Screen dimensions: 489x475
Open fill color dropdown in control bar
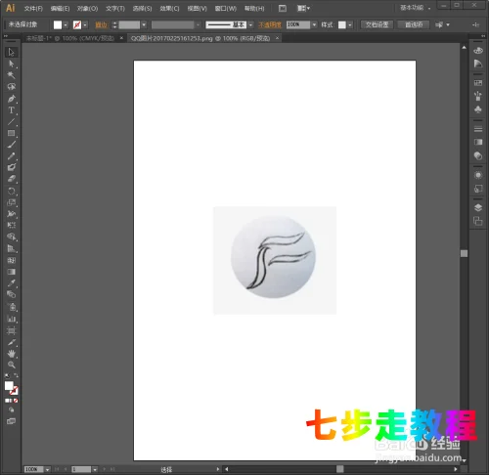pyautogui.click(x=66, y=24)
